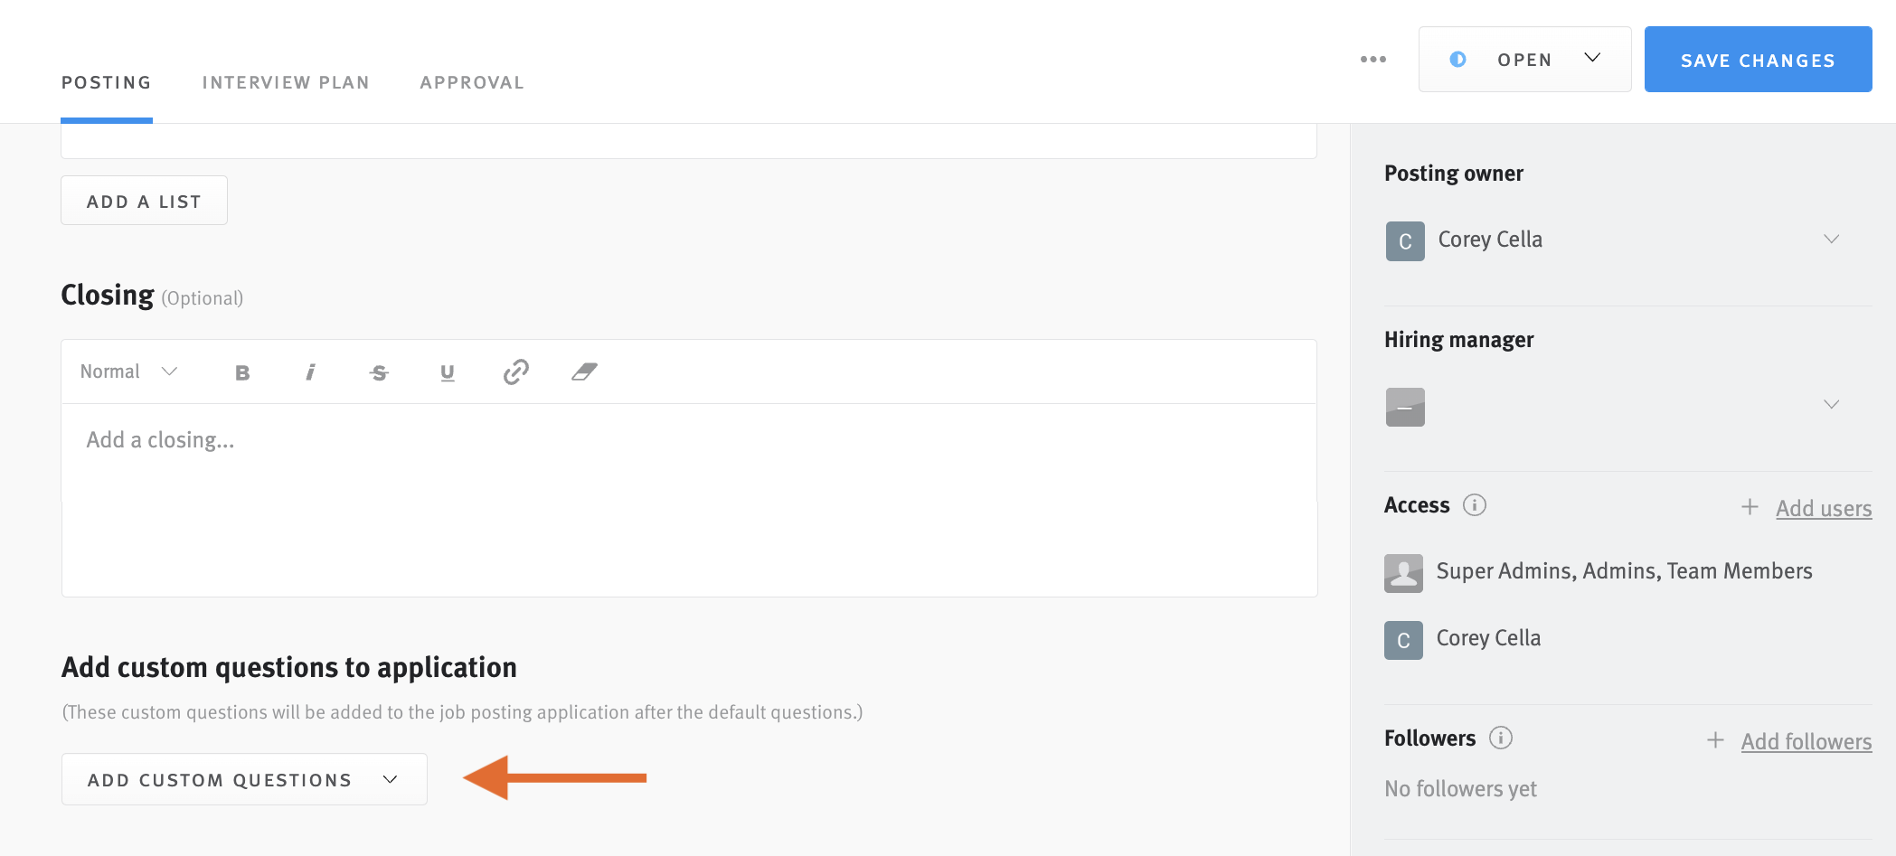Switch to the Approval tab
The image size is (1896, 856).
(x=471, y=81)
